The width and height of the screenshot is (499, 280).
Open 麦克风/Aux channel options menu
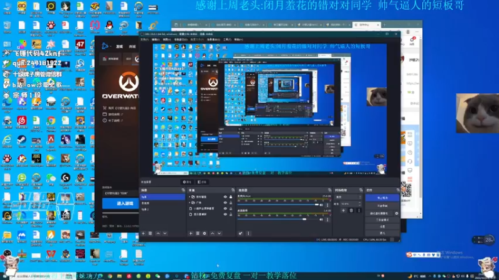327,205
